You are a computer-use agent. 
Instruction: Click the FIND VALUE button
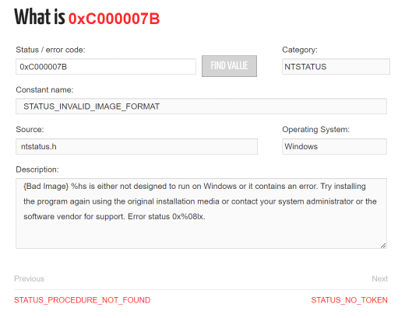[229, 66]
